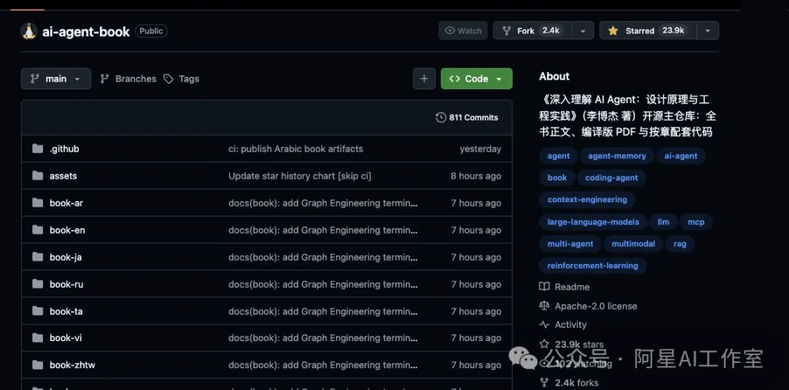
Task: Fork the repository using the Fork button
Action: 533,31
